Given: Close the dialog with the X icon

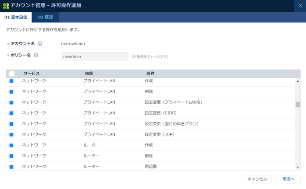Looking at the screenshot, I should click(x=300, y=6).
